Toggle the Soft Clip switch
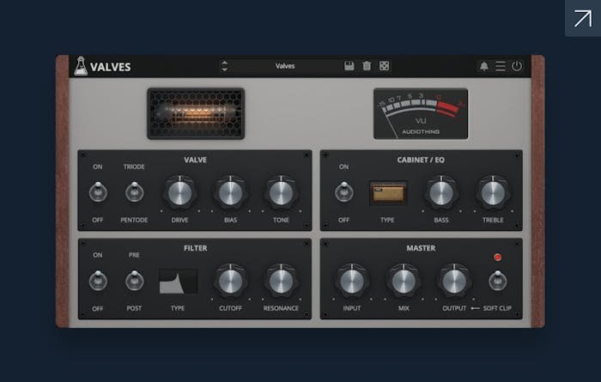Screen dimensions: 601x382 click(x=497, y=281)
